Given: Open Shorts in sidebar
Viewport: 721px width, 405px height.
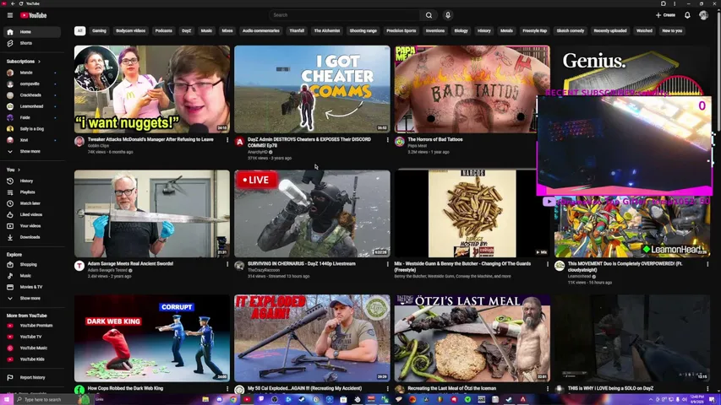Looking at the screenshot, I should coord(32,43).
